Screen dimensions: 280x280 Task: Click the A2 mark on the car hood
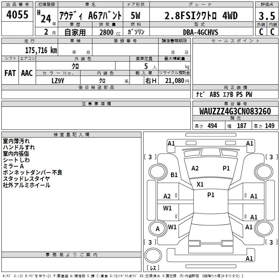[x=195, y=168]
